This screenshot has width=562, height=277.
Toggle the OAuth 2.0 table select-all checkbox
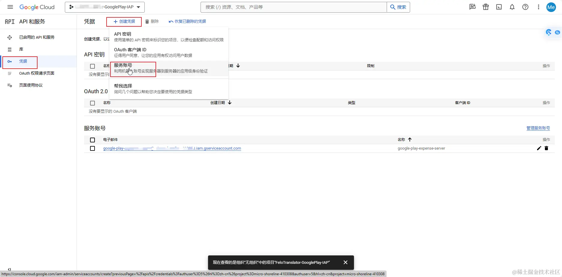click(92, 103)
